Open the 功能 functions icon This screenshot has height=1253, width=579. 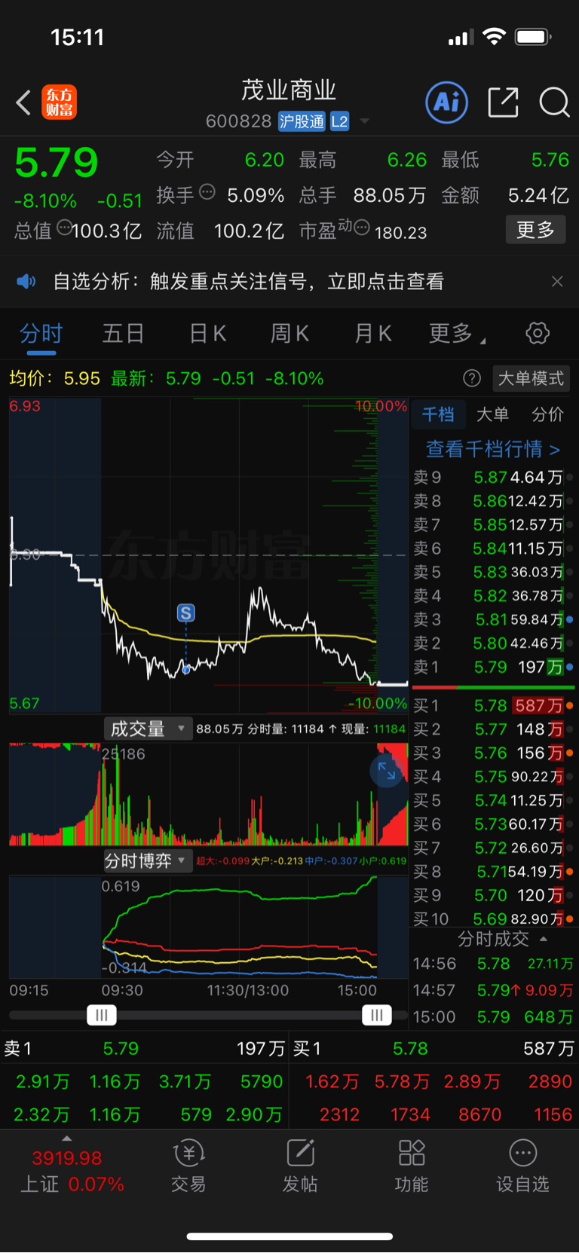[412, 1167]
